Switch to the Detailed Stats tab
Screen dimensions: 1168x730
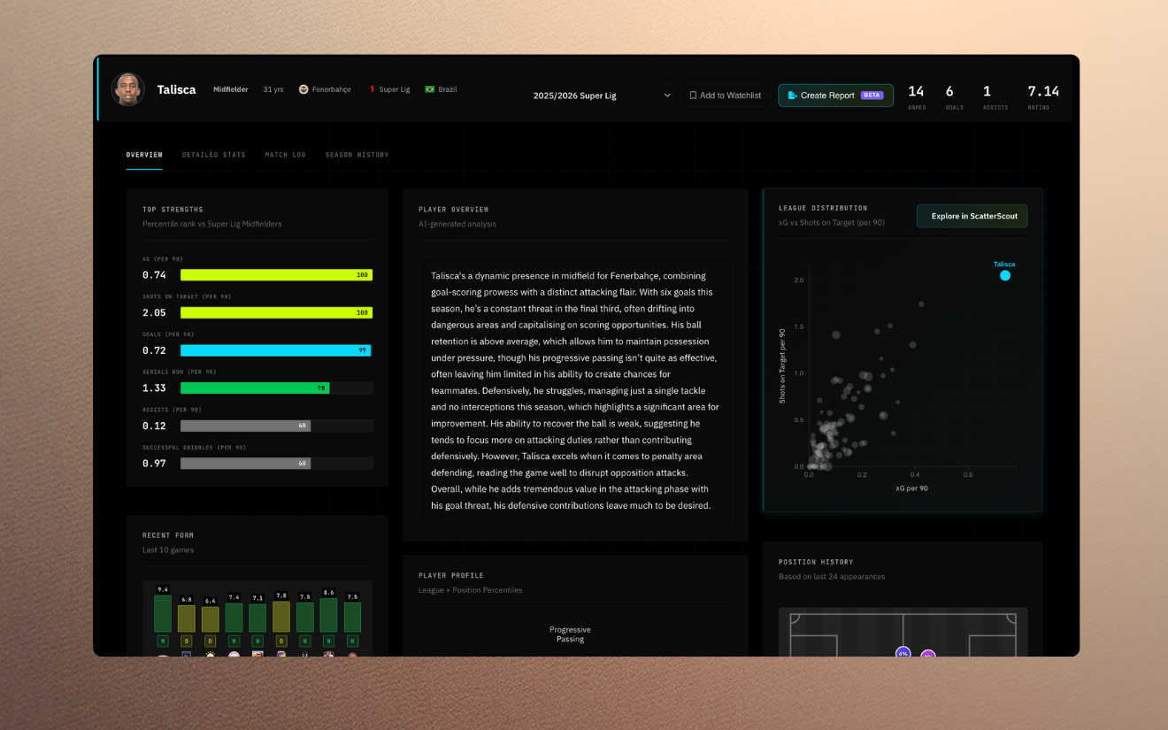[213, 155]
